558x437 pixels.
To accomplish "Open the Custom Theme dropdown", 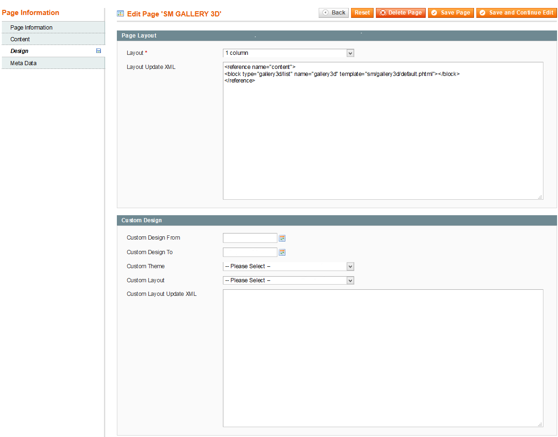I will 288,266.
